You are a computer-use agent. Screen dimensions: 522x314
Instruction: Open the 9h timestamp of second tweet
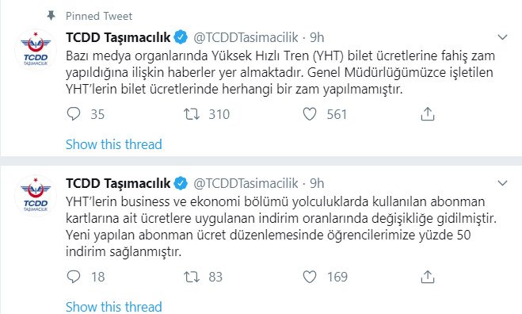click(317, 183)
